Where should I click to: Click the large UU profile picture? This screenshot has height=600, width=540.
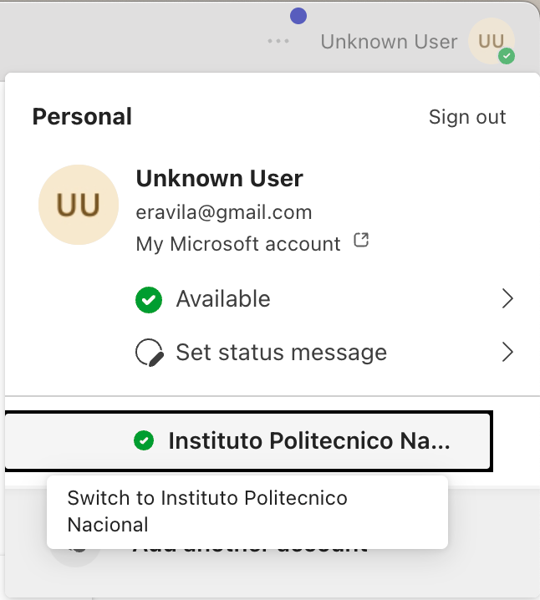coord(78,205)
